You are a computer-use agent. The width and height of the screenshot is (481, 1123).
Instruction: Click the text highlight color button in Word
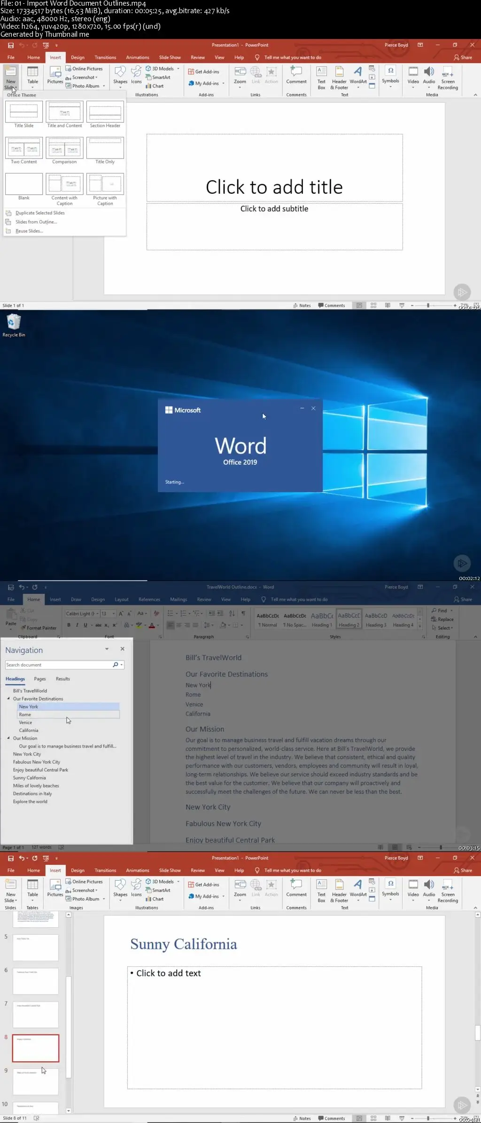click(139, 625)
